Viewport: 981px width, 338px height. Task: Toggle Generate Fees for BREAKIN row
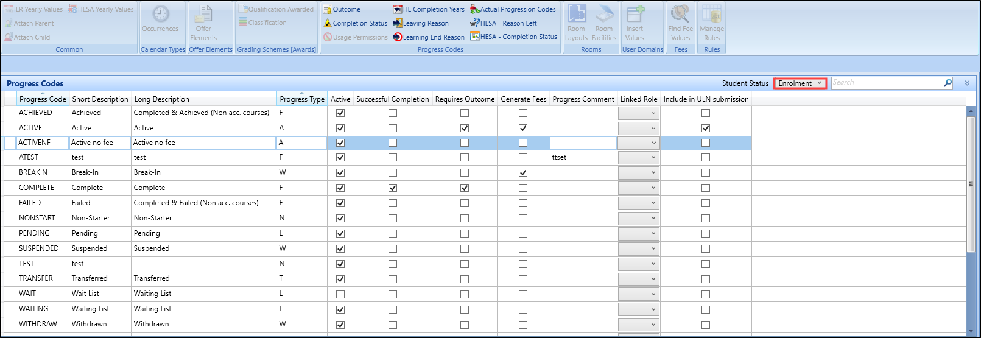click(x=523, y=173)
